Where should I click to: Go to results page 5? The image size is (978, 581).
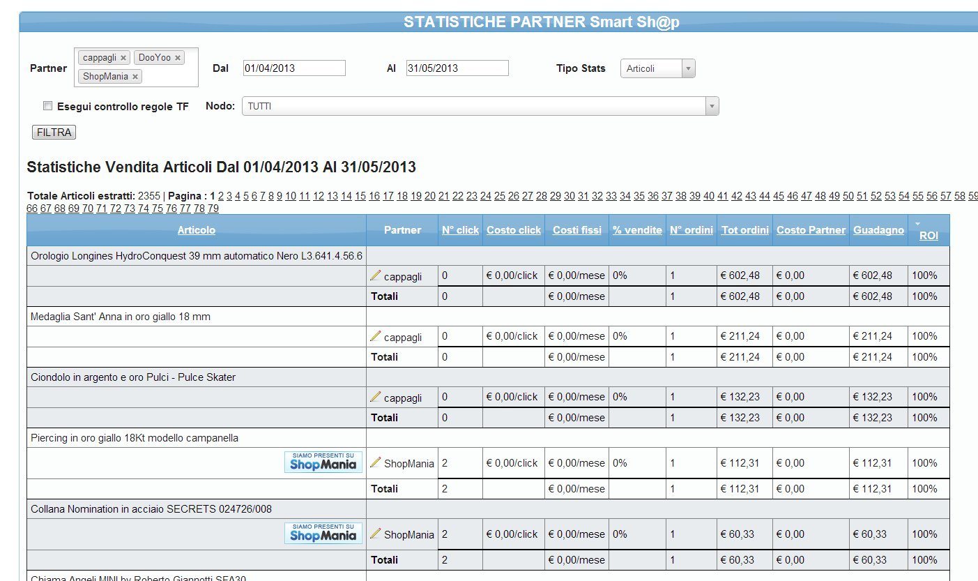pos(246,196)
